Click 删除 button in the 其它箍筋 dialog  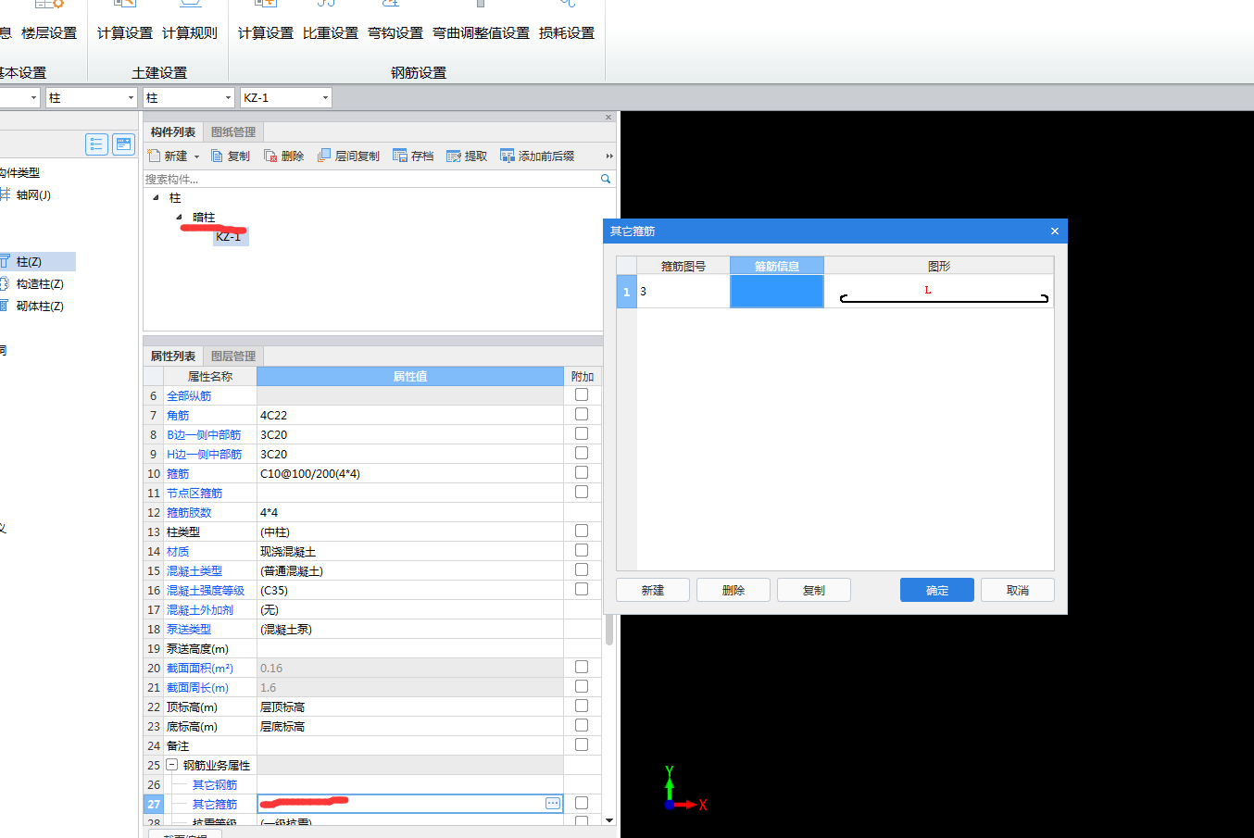(x=734, y=590)
